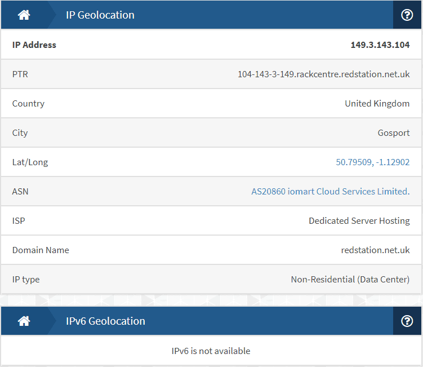423x367 pixels.
Task: Click the home icon beside IP Geolocation
Action: pyautogui.click(x=24, y=15)
